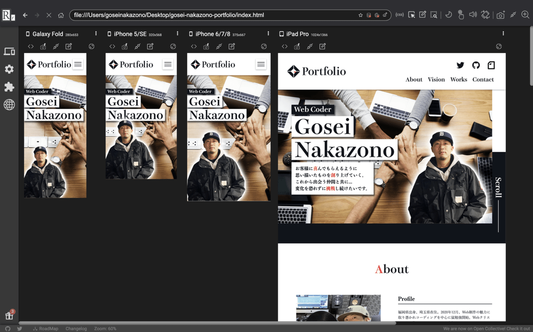Toggle mirroring/sync icon on Galaxy Fold
The width and height of the screenshot is (533, 332).
91,46
